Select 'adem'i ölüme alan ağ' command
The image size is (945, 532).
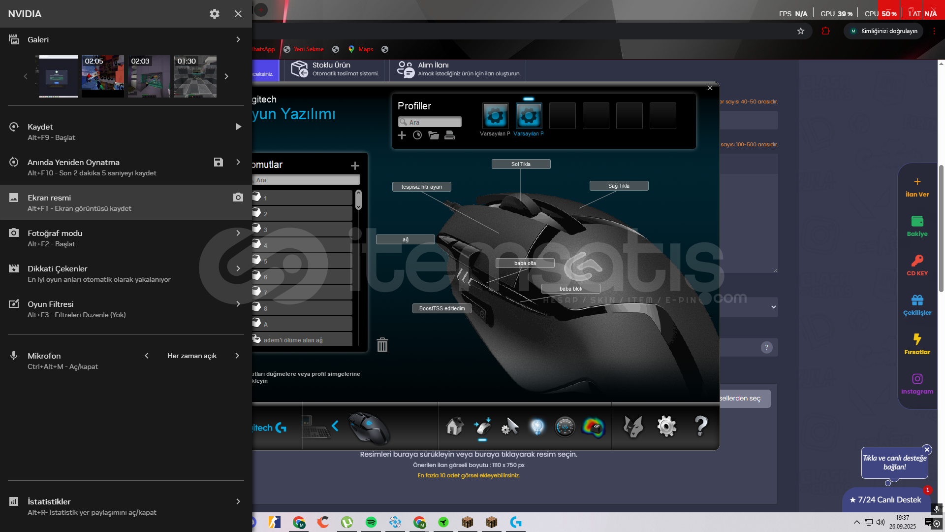[x=302, y=339]
